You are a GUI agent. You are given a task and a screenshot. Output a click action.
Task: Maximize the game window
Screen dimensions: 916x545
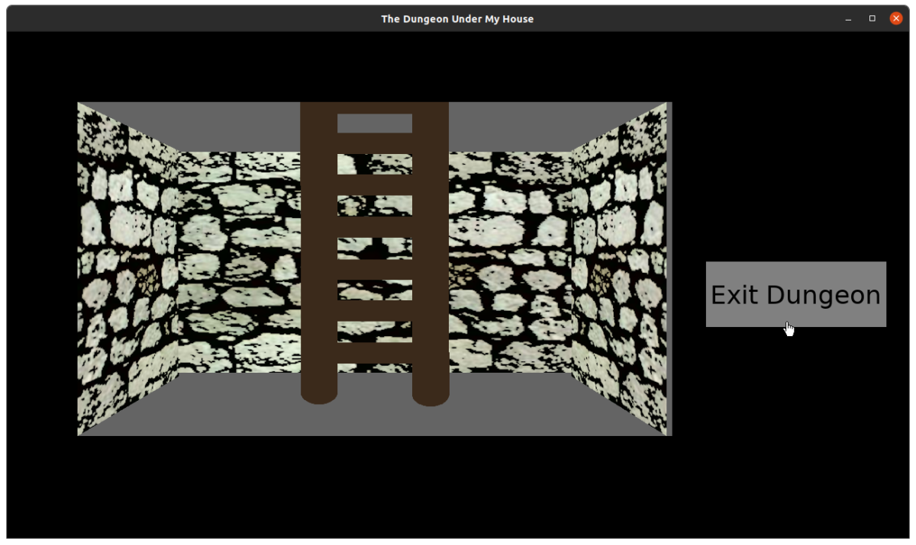pos(872,17)
